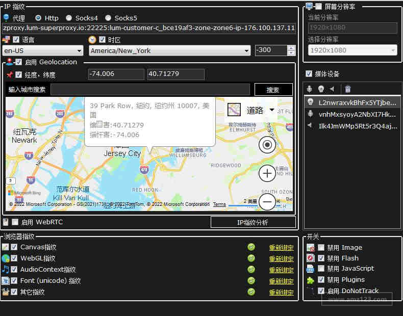Click the WebGL globe icon
Viewport: 403px width, 316px height.
click(x=6, y=258)
